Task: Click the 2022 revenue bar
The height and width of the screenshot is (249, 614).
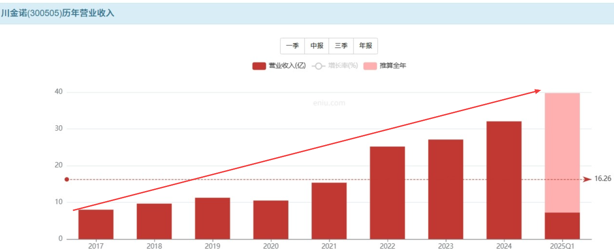Action: pos(387,193)
